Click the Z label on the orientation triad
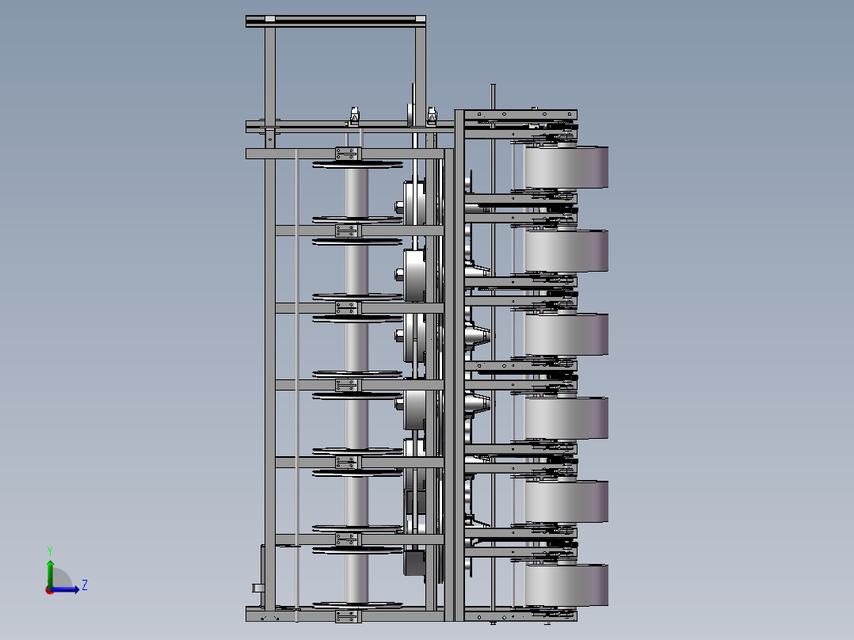Viewport: 854px width, 640px height. [85, 585]
